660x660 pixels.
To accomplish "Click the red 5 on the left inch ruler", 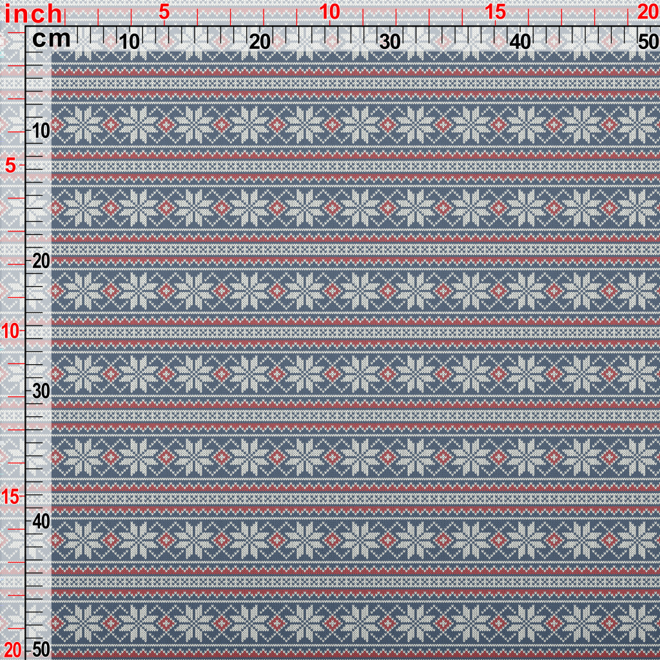I will click(x=11, y=166).
